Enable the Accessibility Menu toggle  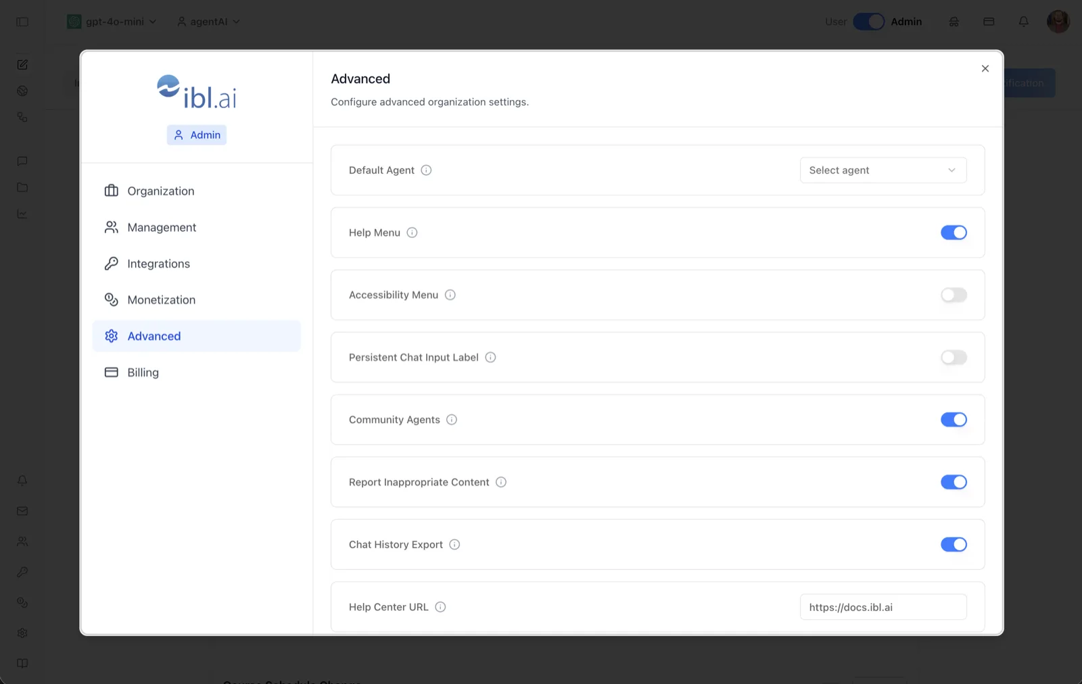click(954, 295)
